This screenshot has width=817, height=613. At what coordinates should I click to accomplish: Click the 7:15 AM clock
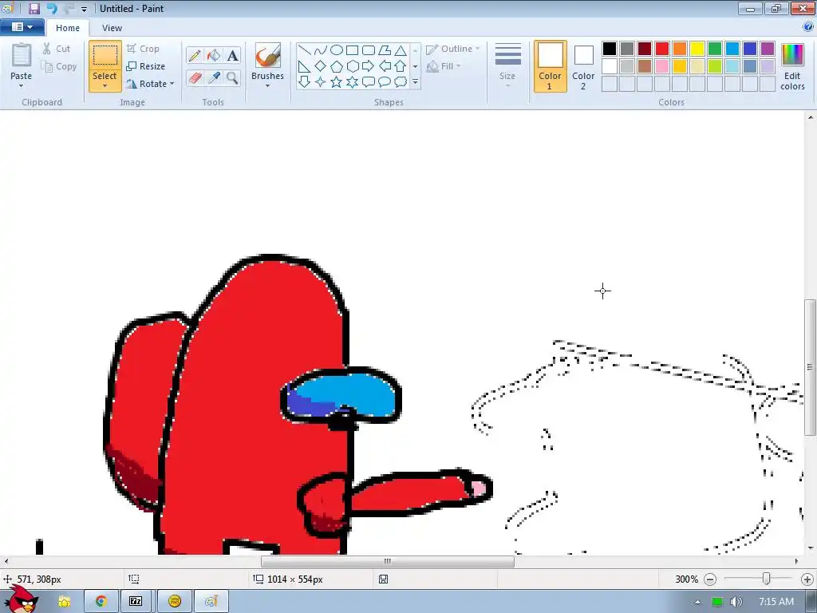776,602
